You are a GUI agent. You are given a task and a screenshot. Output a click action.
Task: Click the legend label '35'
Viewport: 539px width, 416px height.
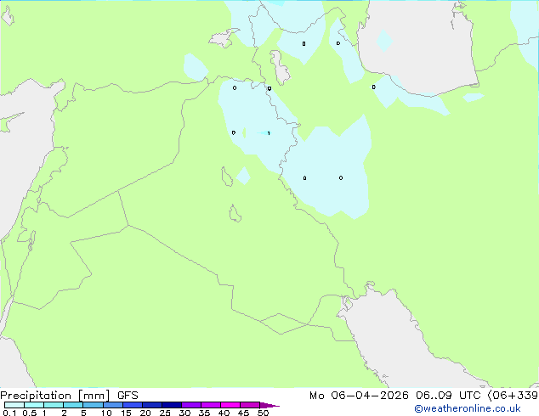coord(204,413)
